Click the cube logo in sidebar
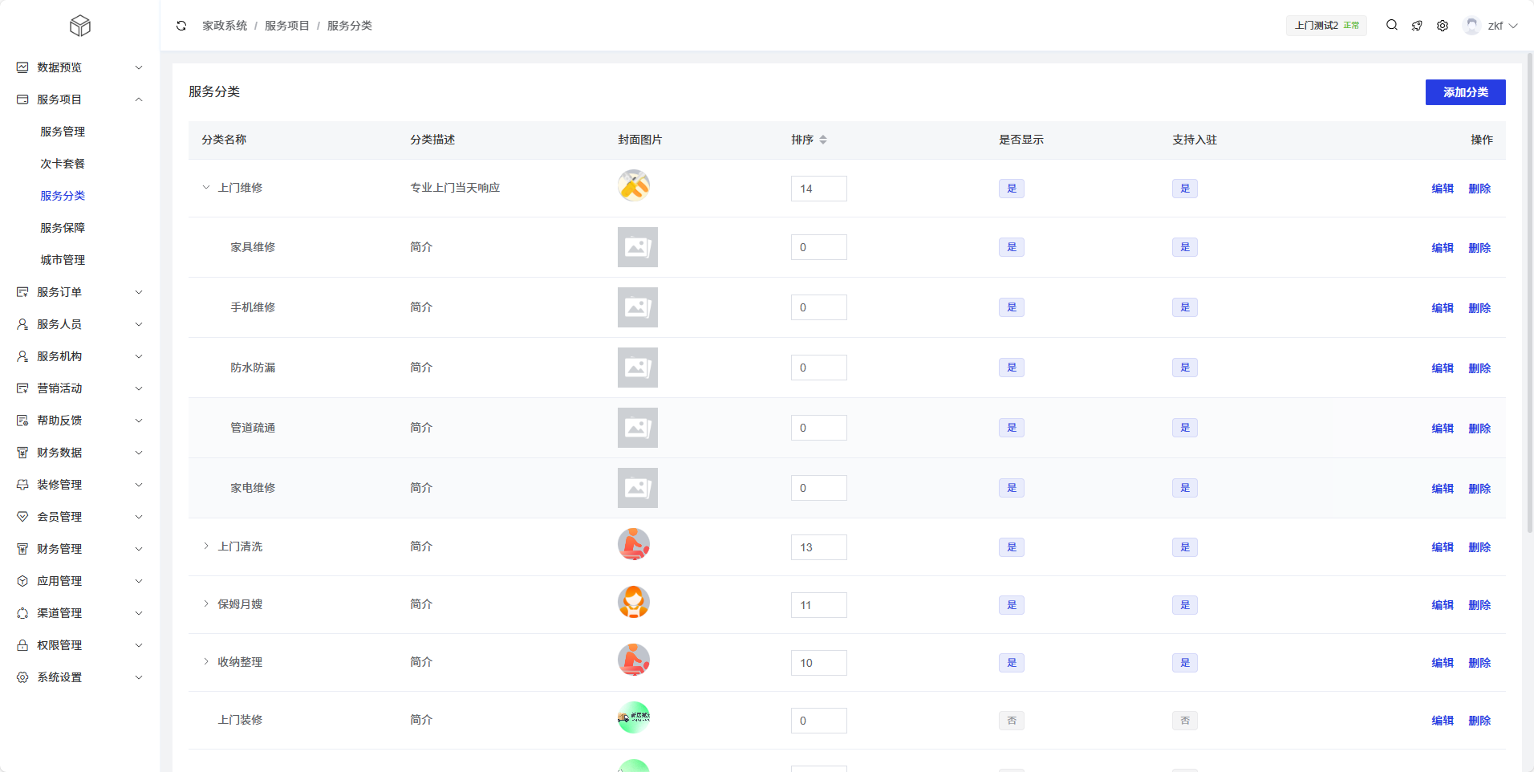Screen dimensions: 1534x772 [80, 26]
